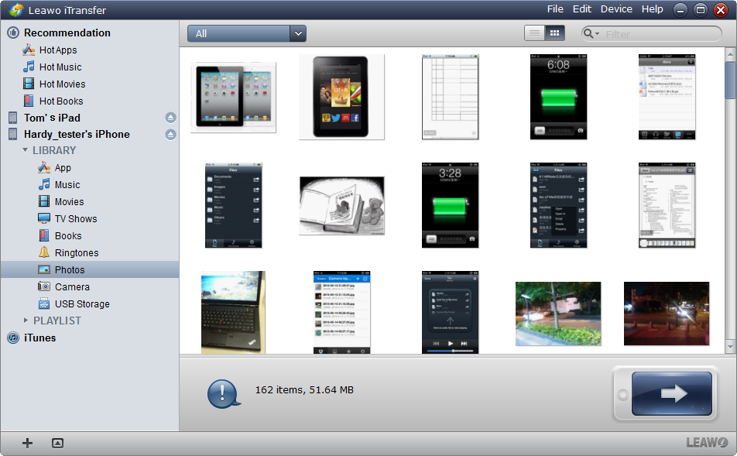
Task: Open USB Storage category
Action: (x=82, y=303)
